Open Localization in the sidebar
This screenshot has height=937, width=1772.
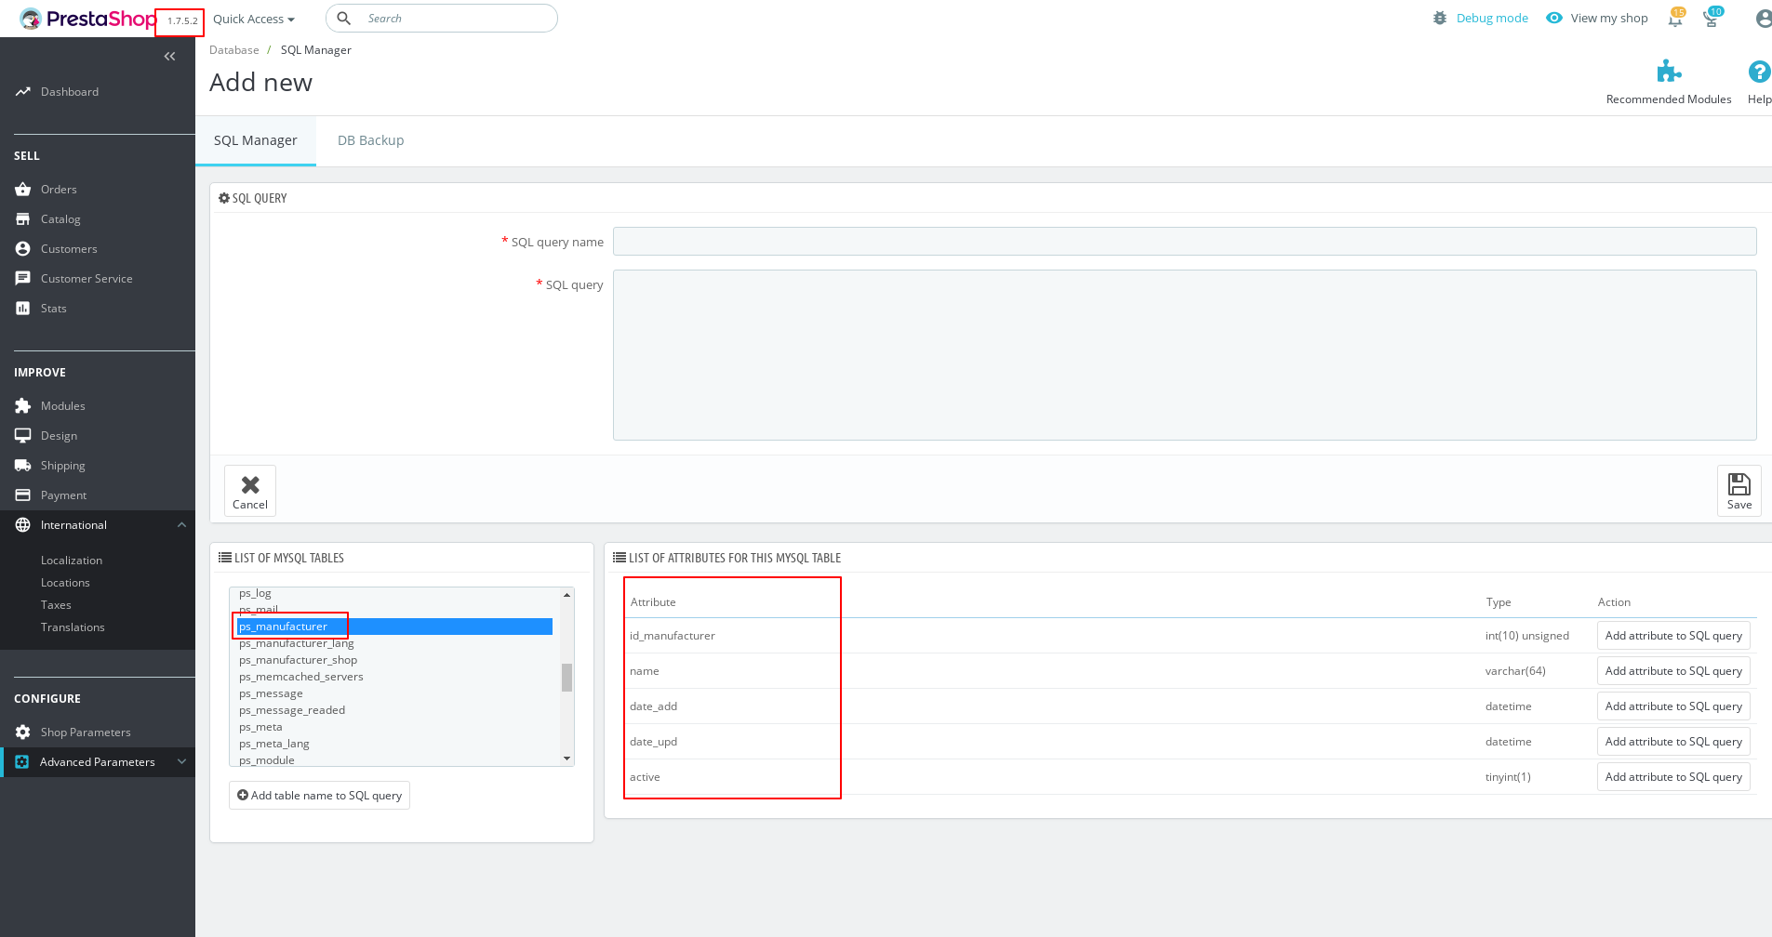click(72, 561)
